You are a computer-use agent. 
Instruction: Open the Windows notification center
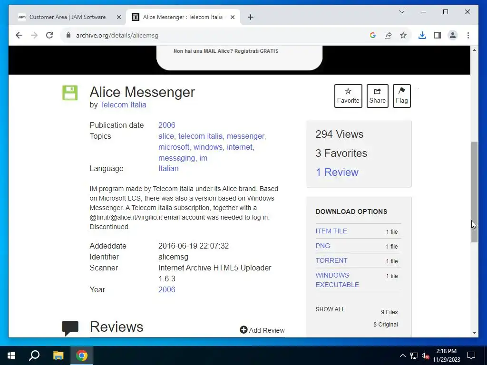tap(471, 355)
